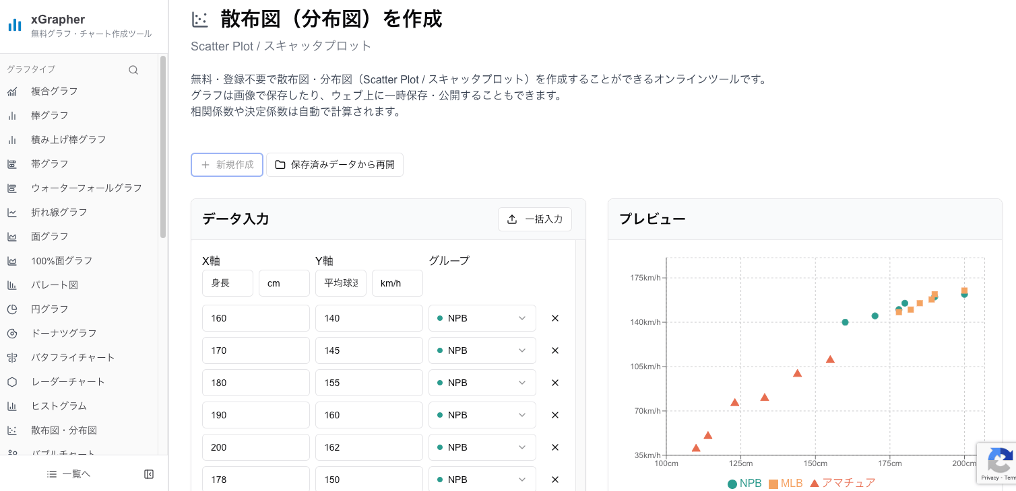This screenshot has height=491, width=1016.
Task: Click the 新規作成 button
Action: [x=227, y=165]
